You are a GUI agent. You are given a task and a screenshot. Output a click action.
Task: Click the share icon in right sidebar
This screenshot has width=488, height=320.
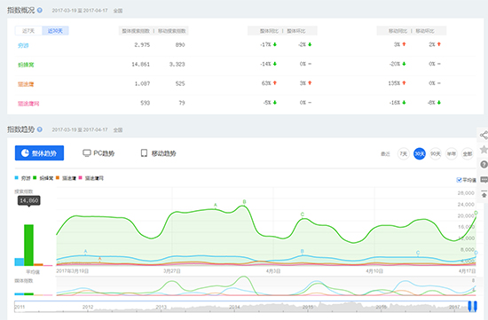pyautogui.click(x=484, y=135)
